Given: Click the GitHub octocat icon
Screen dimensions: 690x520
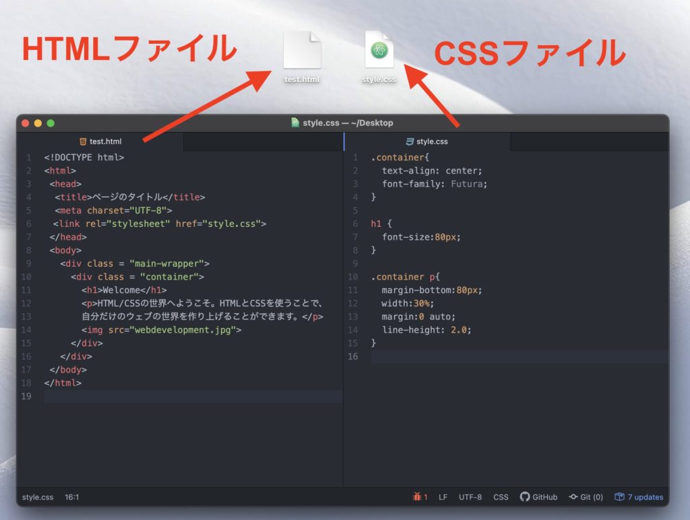Looking at the screenshot, I should click(524, 496).
